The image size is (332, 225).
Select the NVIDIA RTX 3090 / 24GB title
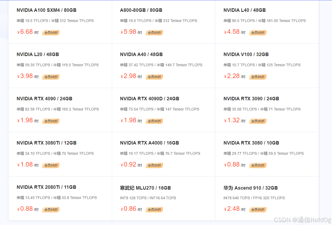[251, 99]
